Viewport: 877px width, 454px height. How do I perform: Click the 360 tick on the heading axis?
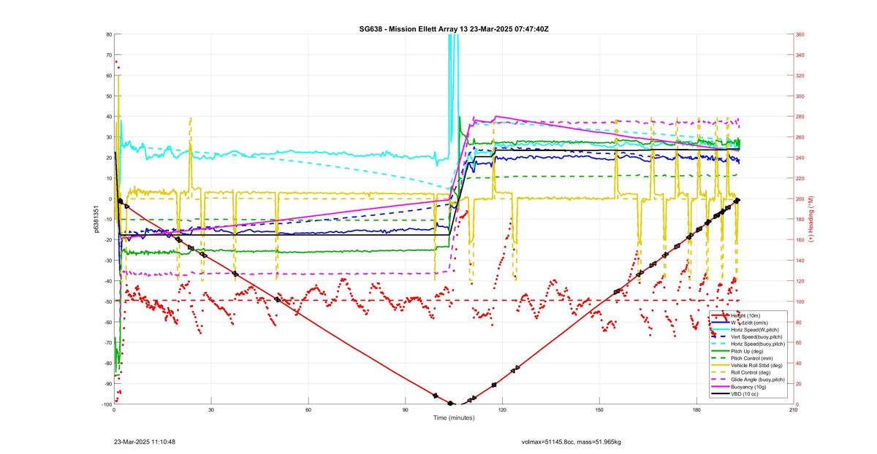pyautogui.click(x=800, y=34)
